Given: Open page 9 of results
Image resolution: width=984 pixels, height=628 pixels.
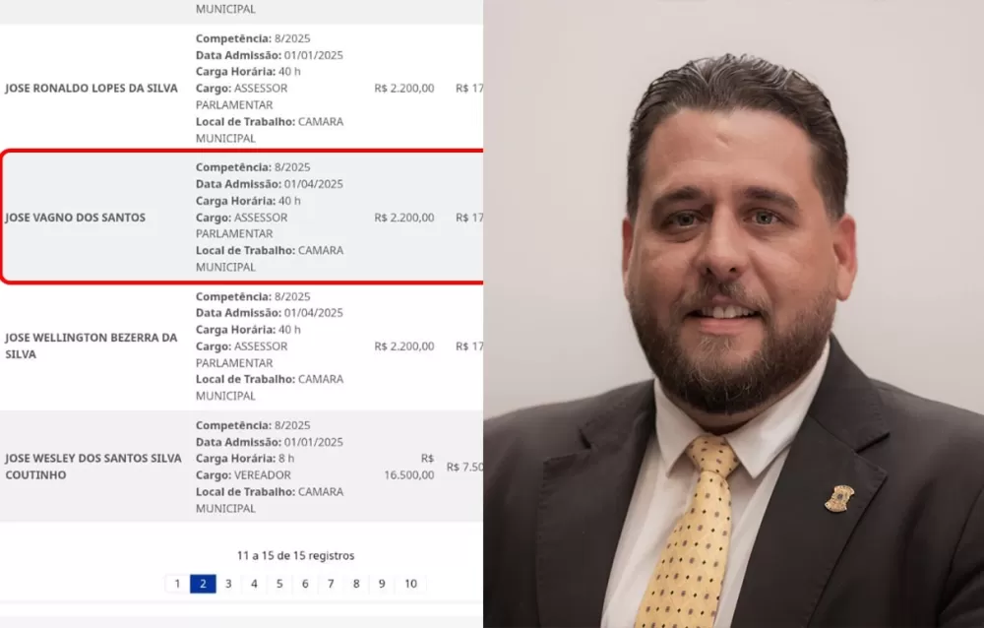Looking at the screenshot, I should click(382, 584).
